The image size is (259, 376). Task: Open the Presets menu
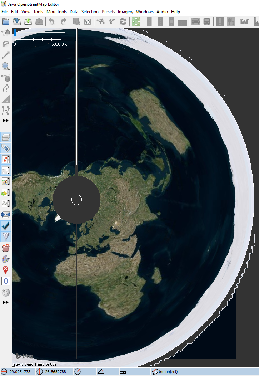(108, 12)
